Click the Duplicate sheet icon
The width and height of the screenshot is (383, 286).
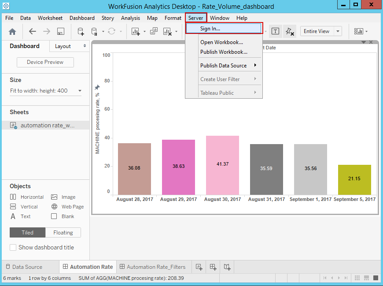(x=154, y=31)
